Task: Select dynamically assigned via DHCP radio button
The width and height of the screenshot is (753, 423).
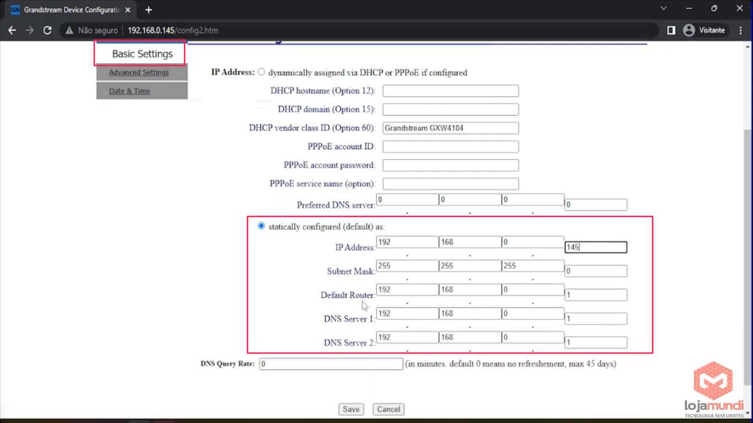Action: [261, 72]
